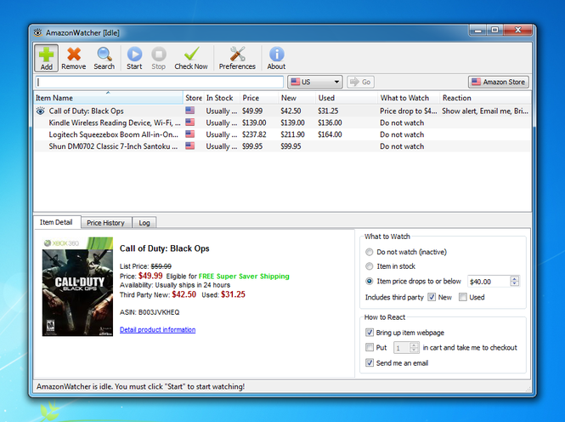Click $99.95 price cell in Shun row
Image resolution: width=565 pixels, height=422 pixels.
pyautogui.click(x=252, y=146)
